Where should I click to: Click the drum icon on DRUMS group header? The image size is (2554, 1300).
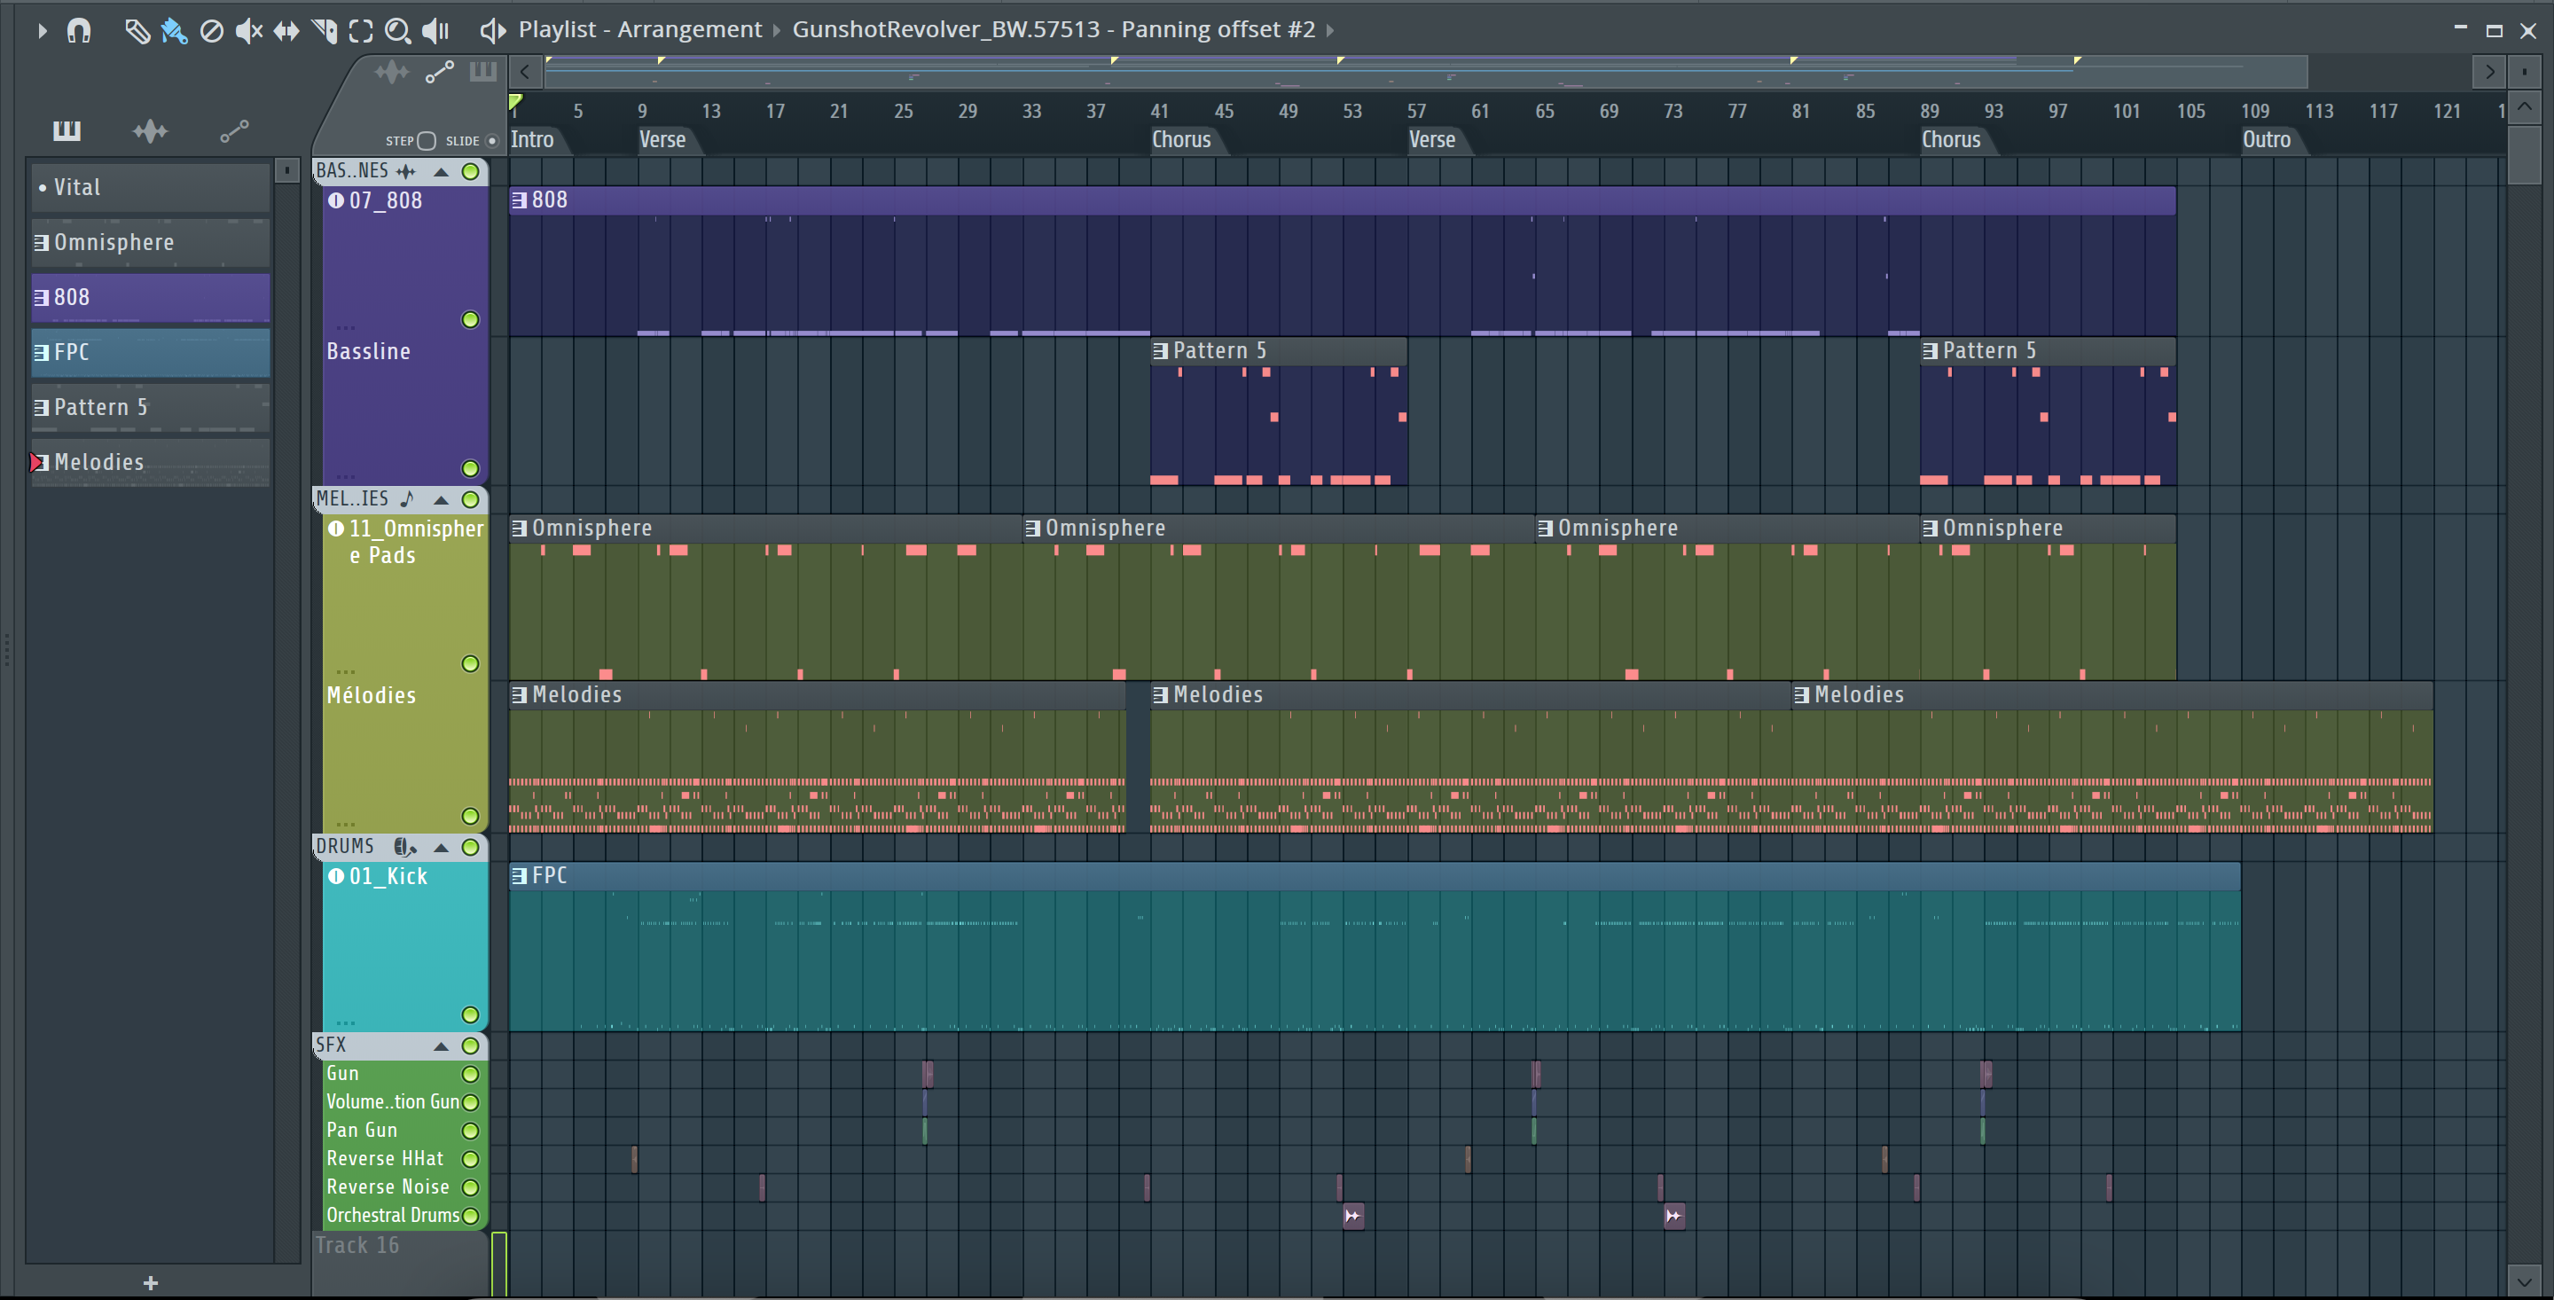[x=403, y=847]
